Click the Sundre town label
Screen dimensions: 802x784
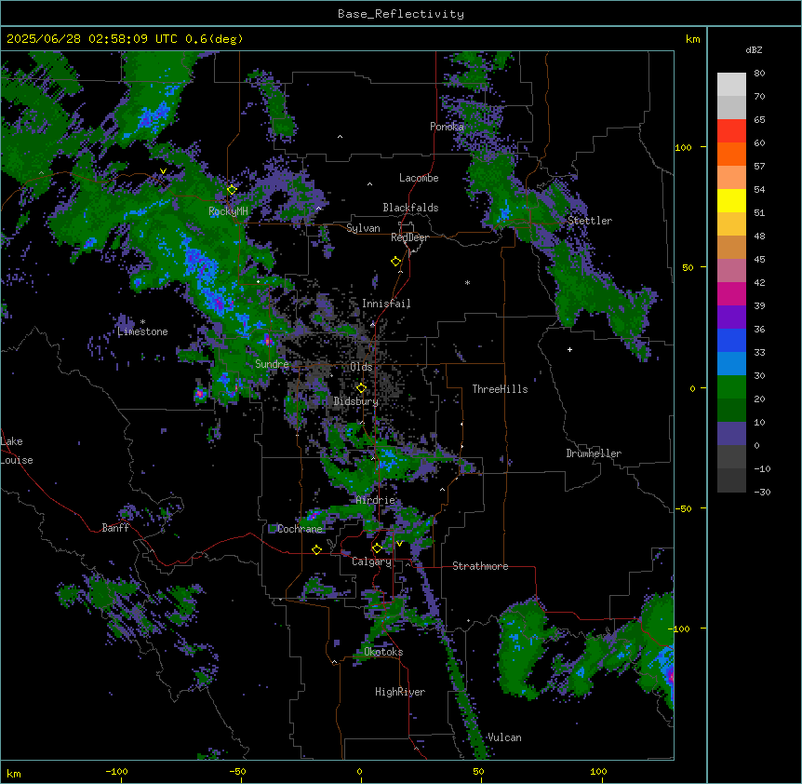tap(272, 364)
